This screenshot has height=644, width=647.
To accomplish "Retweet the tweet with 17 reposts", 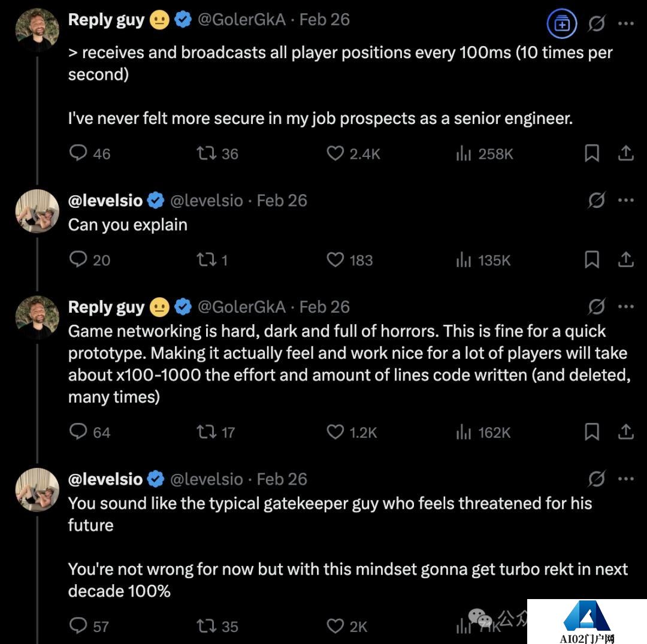I will 207,432.
